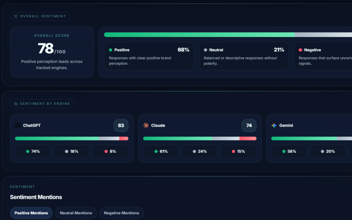Click the red dot beside Negative

click(x=301, y=50)
